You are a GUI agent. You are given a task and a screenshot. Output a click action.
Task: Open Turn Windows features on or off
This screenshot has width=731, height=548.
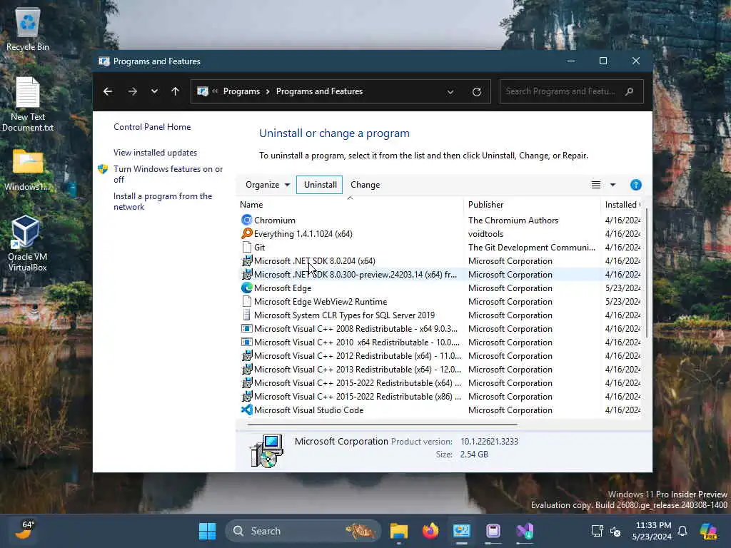pyautogui.click(x=168, y=174)
